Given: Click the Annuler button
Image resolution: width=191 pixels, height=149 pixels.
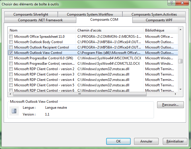Looking at the screenshot, I should (146, 141).
